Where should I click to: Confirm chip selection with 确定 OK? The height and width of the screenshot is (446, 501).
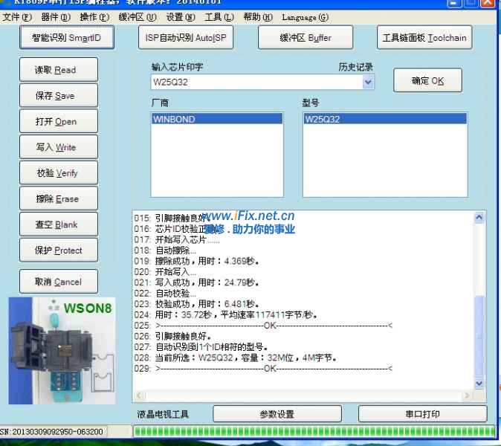(427, 81)
